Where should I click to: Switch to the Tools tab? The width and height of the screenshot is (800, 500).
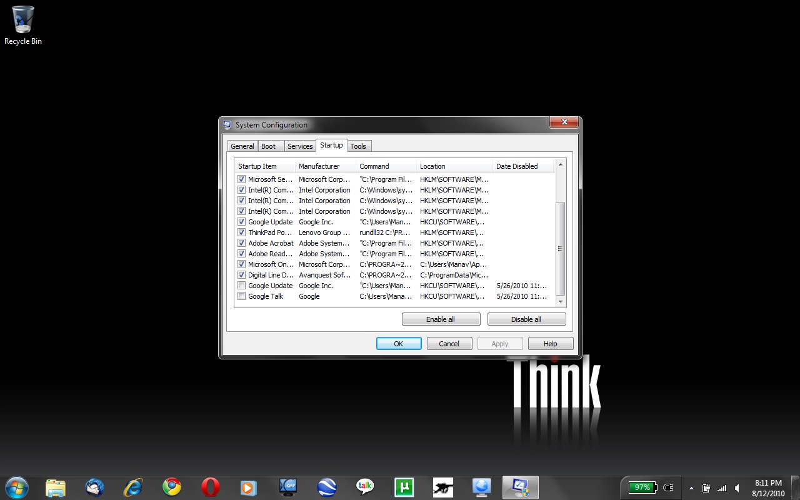(358, 146)
